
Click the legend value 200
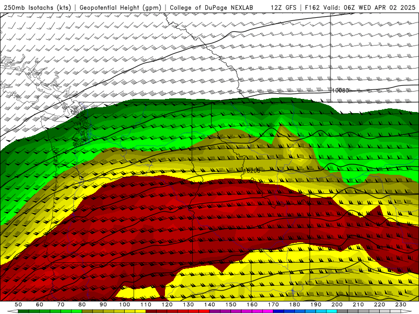click(337, 305)
